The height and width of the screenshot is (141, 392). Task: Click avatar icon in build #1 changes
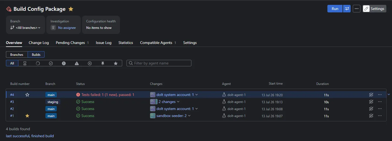(153, 116)
